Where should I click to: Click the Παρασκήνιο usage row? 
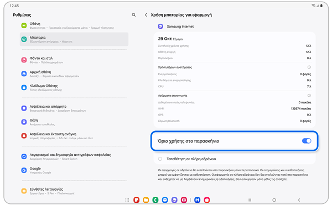coord(235,58)
